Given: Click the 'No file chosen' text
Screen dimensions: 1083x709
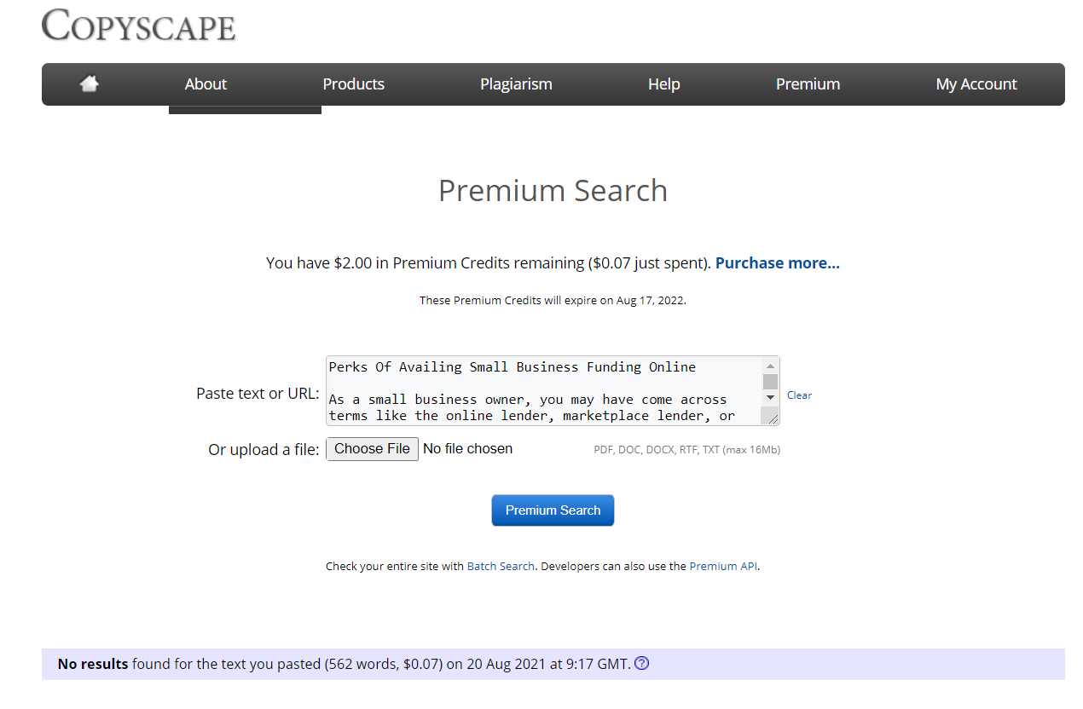Looking at the screenshot, I should pos(467,449).
